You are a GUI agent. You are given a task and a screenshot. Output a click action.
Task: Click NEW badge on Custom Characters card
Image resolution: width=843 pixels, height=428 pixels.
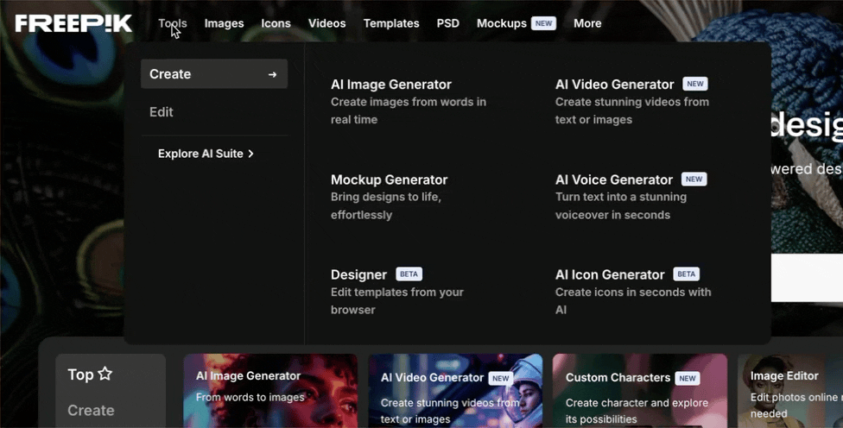pyautogui.click(x=688, y=378)
